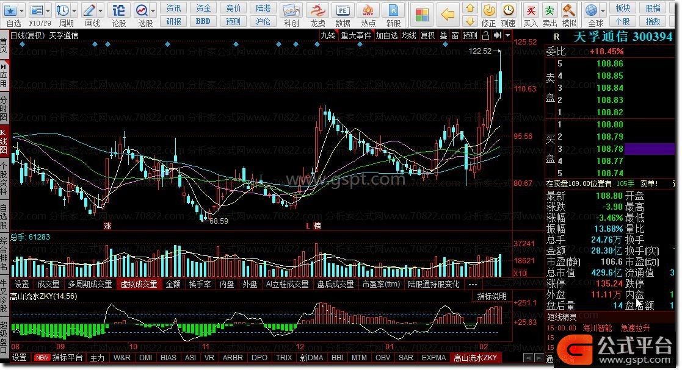Click the 买入 buy icon
Screen dimensions: 682x370
click(530, 10)
